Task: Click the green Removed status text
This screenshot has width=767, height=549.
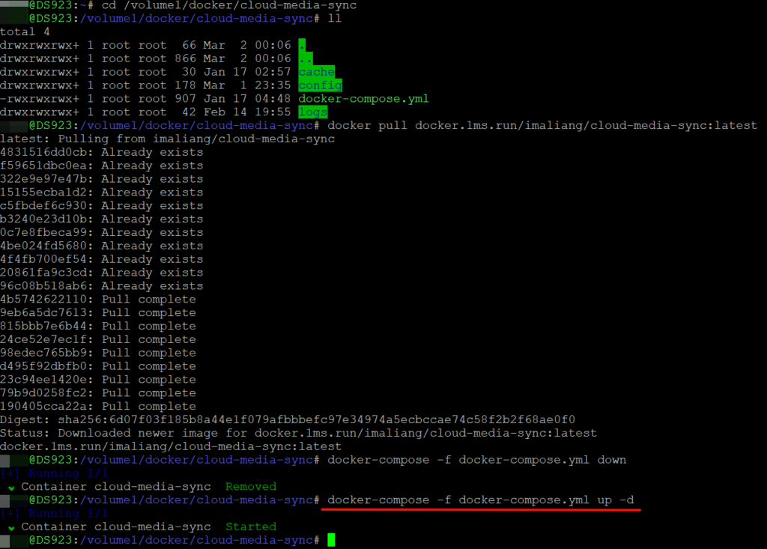Action: tap(250, 487)
